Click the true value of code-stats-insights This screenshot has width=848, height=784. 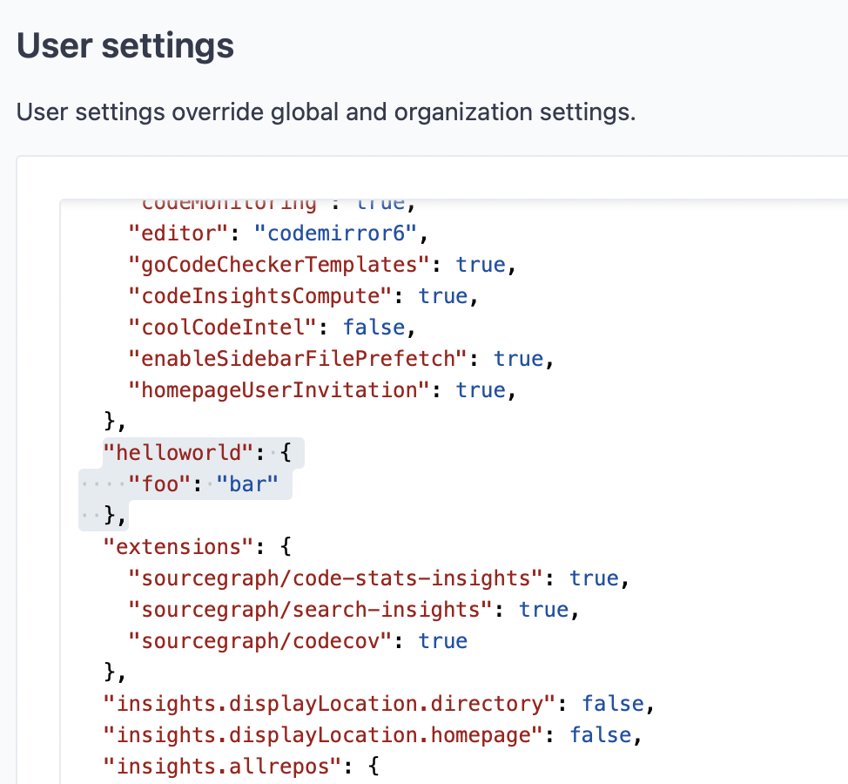coord(595,578)
